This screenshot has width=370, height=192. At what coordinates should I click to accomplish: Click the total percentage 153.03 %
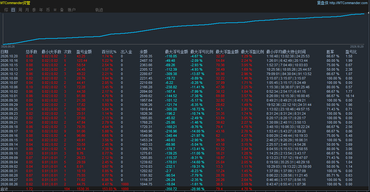[109, 189]
